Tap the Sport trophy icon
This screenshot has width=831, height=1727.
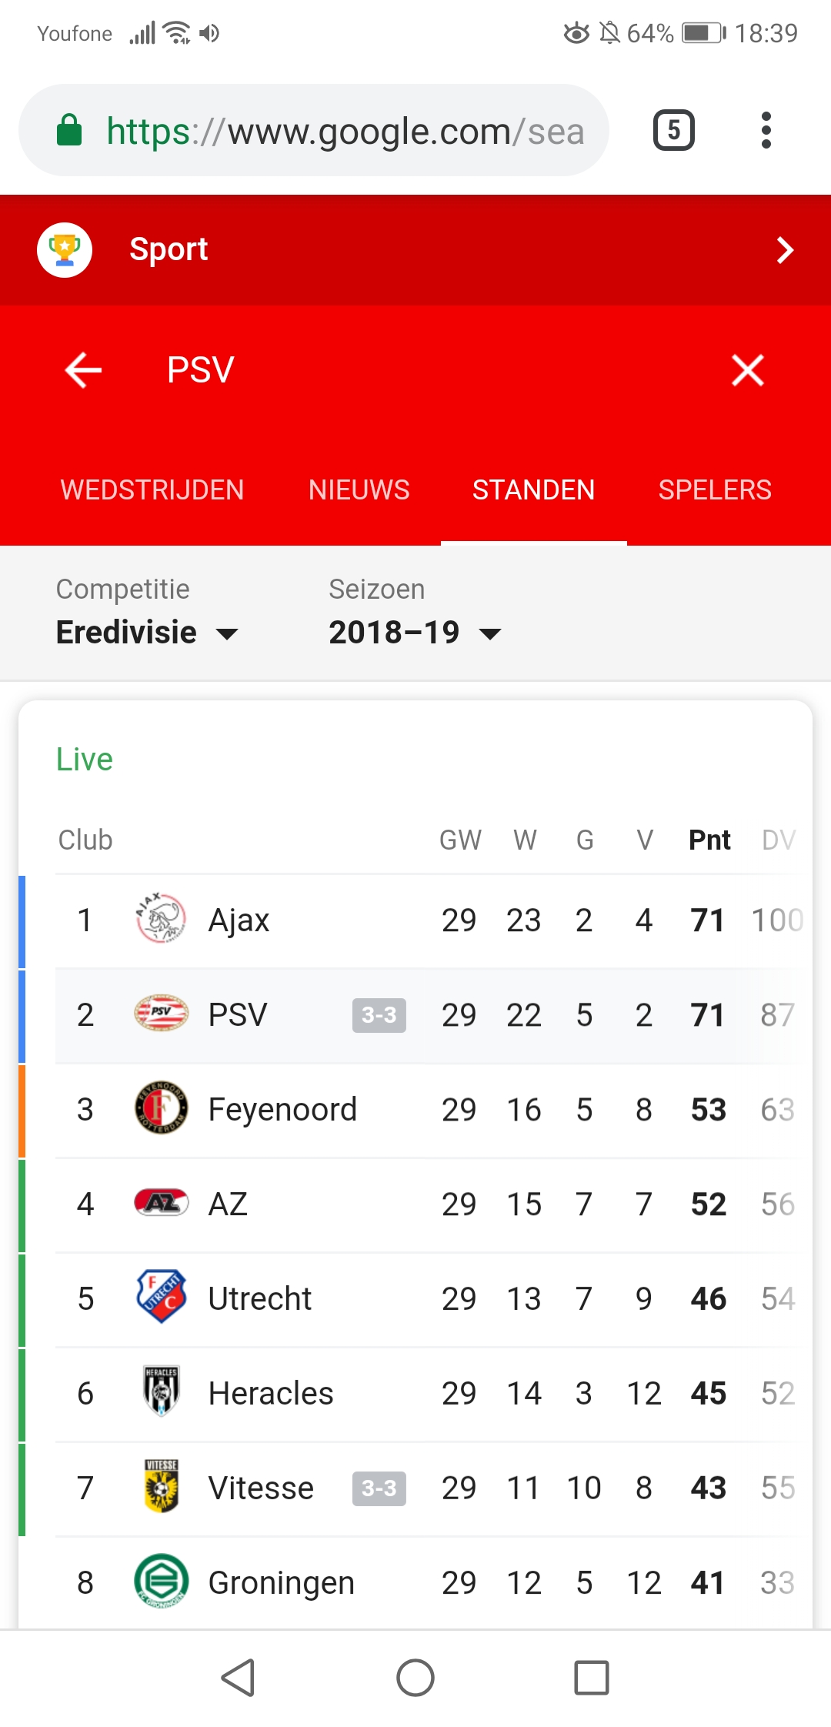click(x=65, y=249)
